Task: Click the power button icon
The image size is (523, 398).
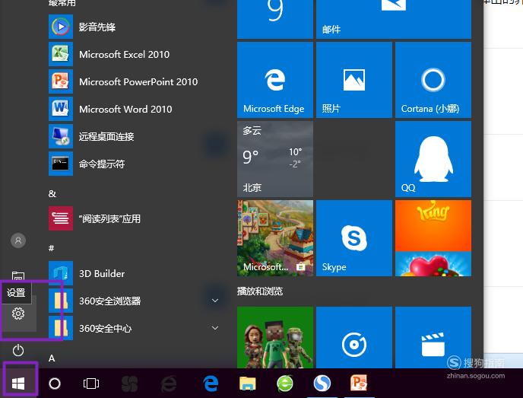Action: tap(18, 351)
